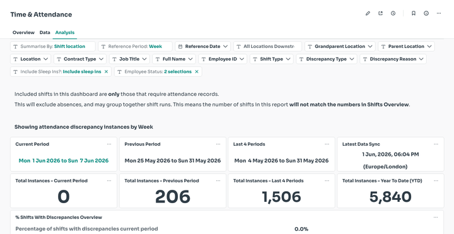Open the info circle icon
This screenshot has width=454, height=234.
tap(426, 13)
